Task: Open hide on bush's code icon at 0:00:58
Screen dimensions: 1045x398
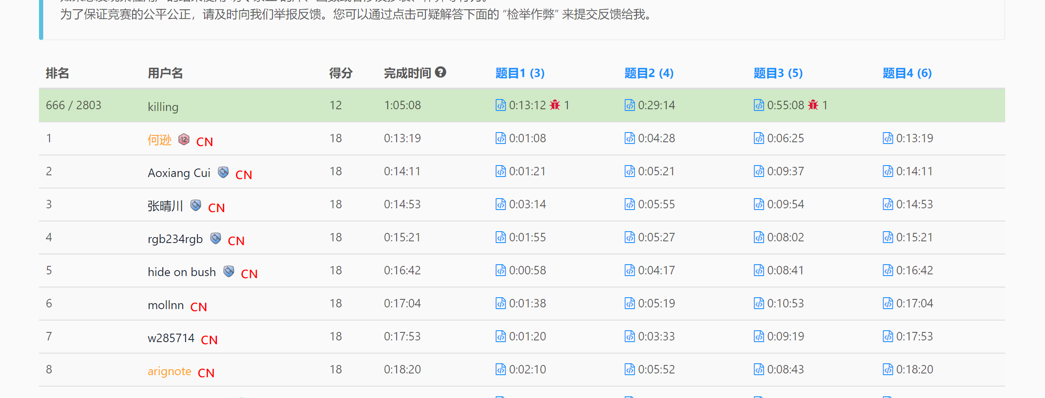Action: click(x=500, y=270)
